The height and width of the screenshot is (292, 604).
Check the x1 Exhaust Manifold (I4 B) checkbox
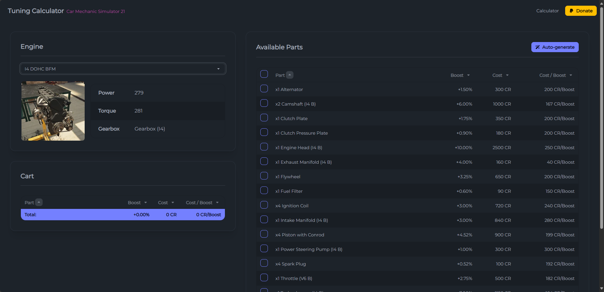pos(264,161)
